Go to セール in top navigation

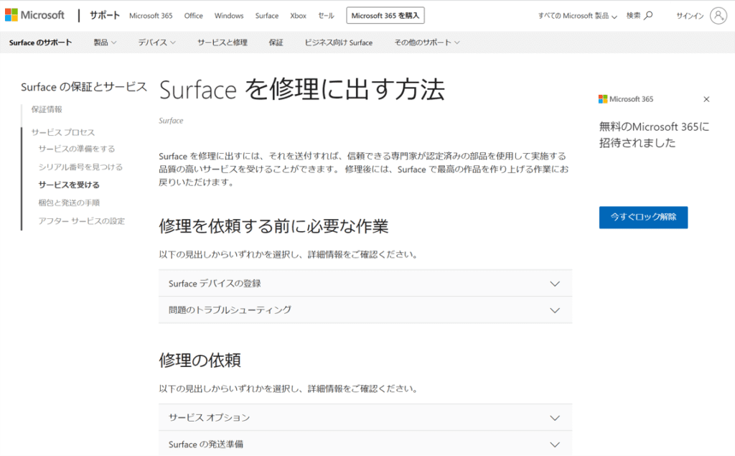pos(326,16)
